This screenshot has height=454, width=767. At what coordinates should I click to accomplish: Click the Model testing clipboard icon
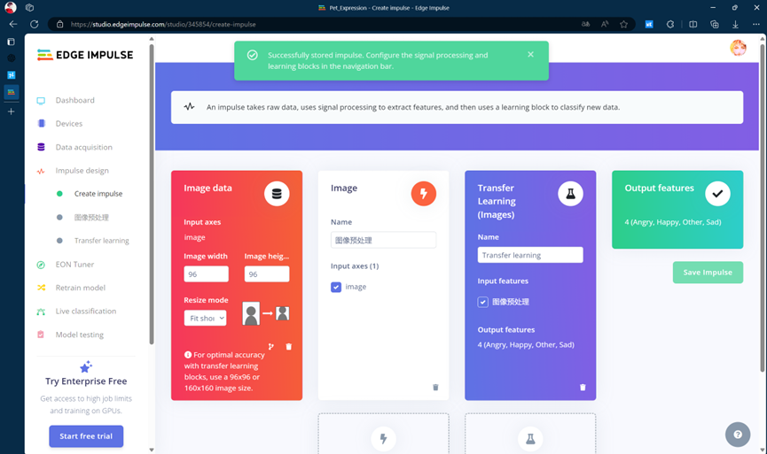coord(41,335)
